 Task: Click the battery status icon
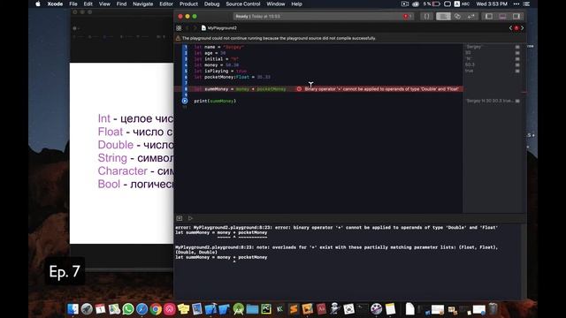pos(436,4)
